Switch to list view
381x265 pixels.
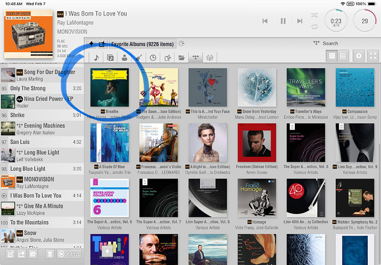point(343,56)
